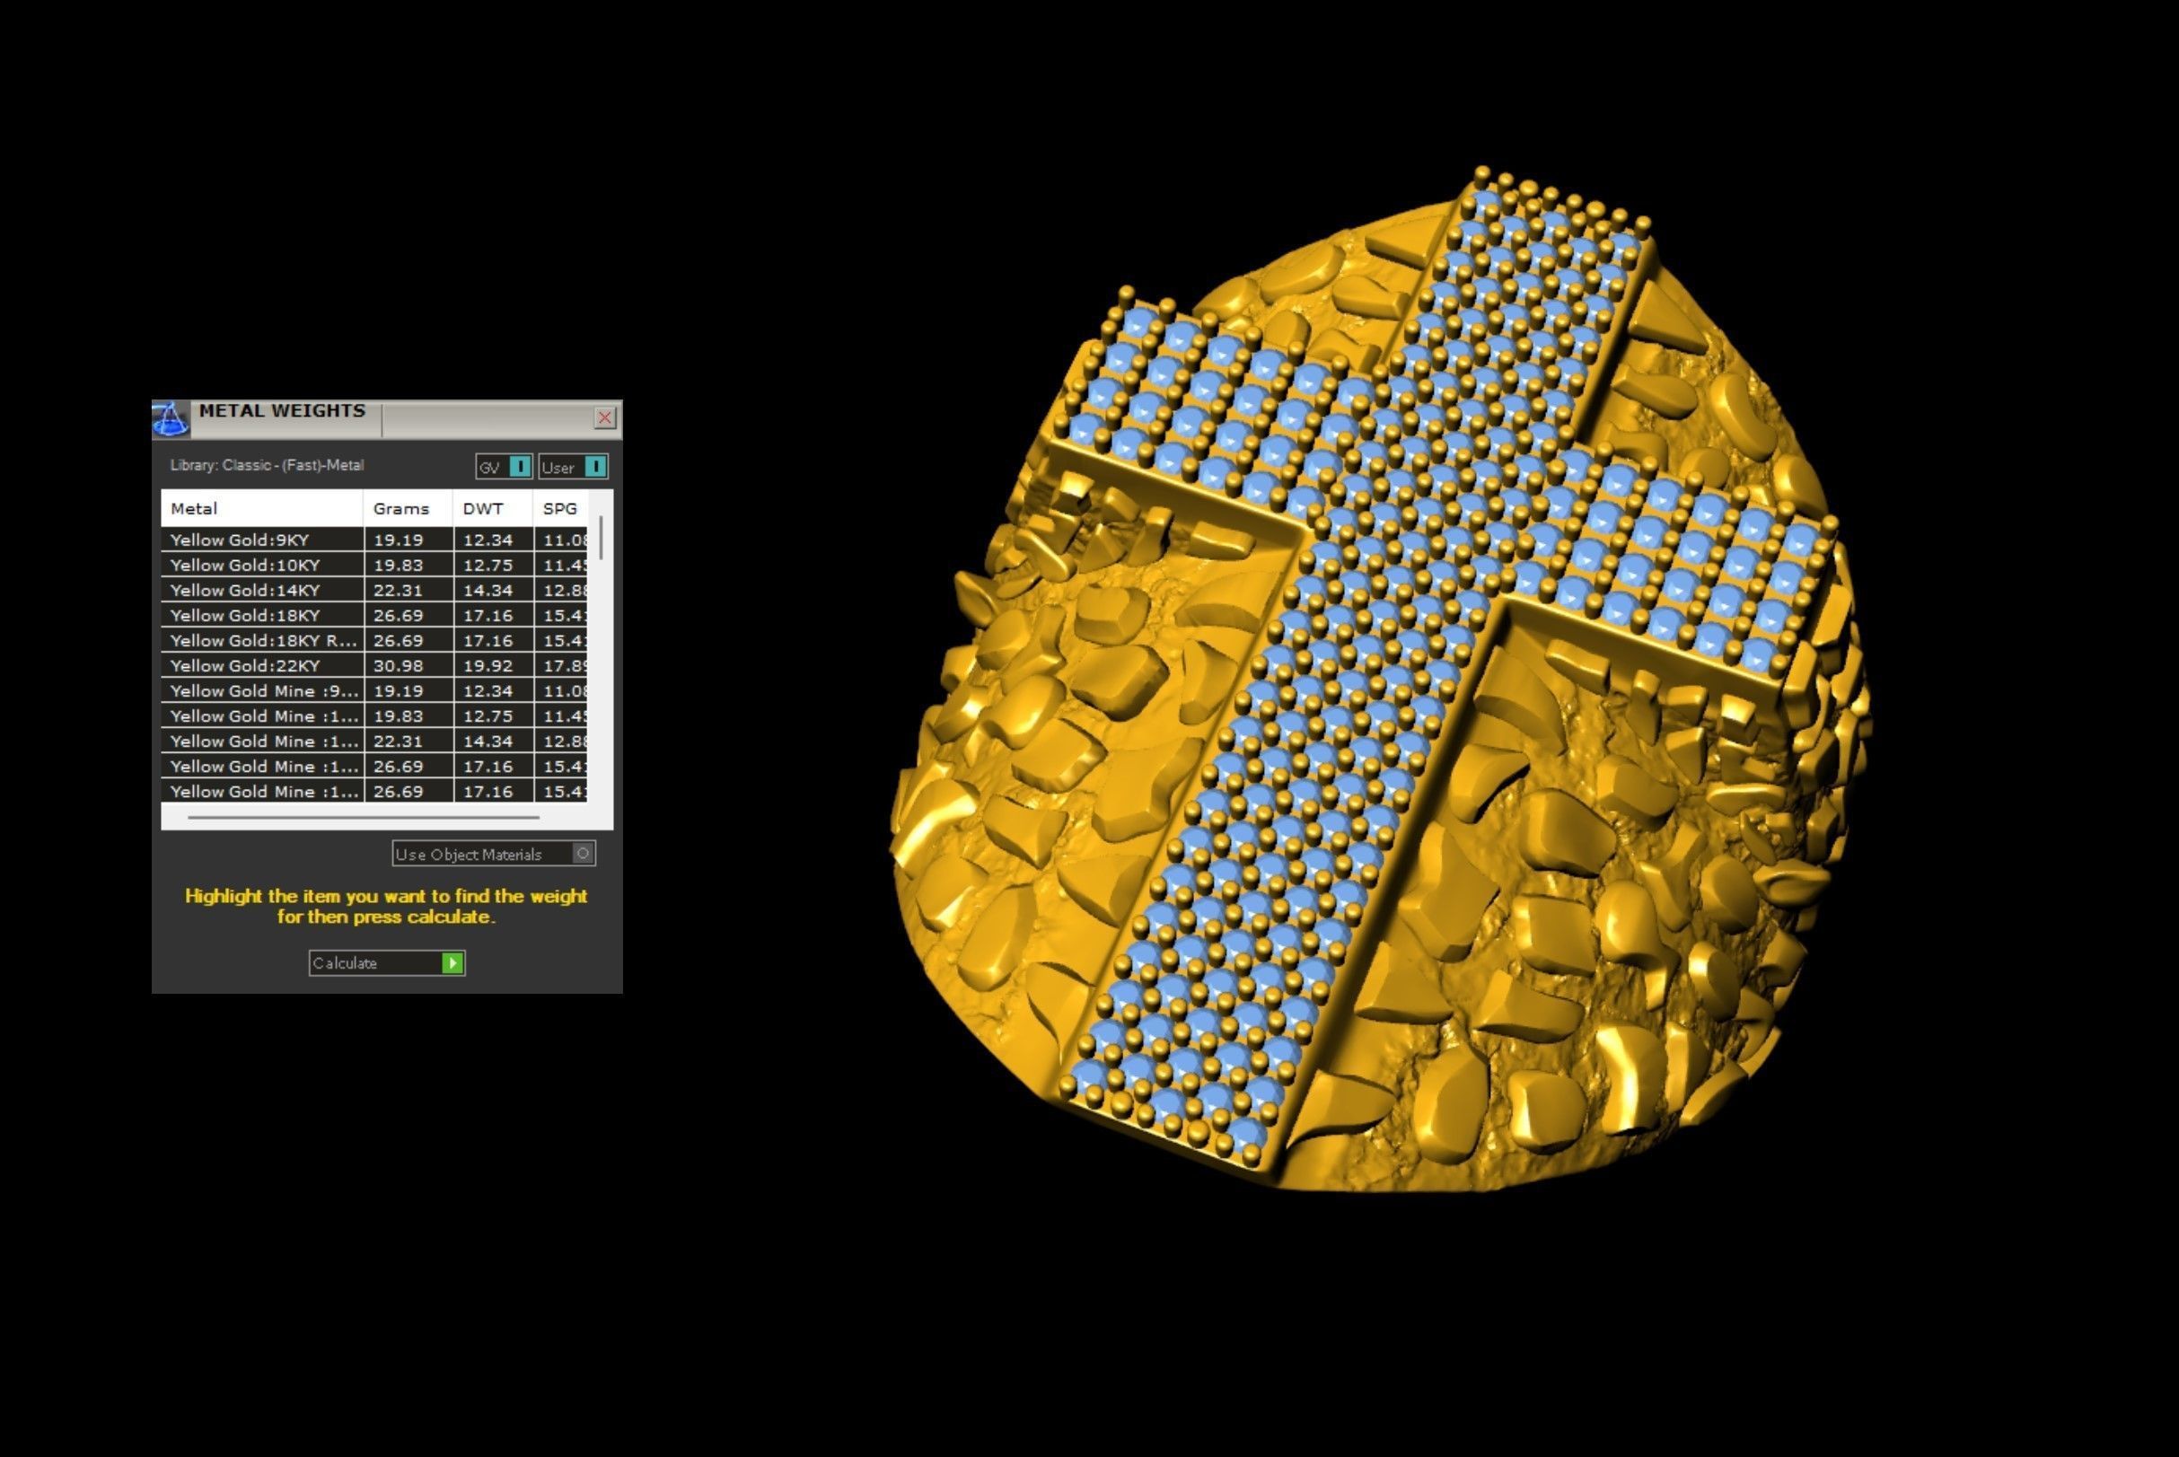This screenshot has width=2179, height=1457.
Task: Select the Yellow Gold:10KY row
Action: coord(374,565)
